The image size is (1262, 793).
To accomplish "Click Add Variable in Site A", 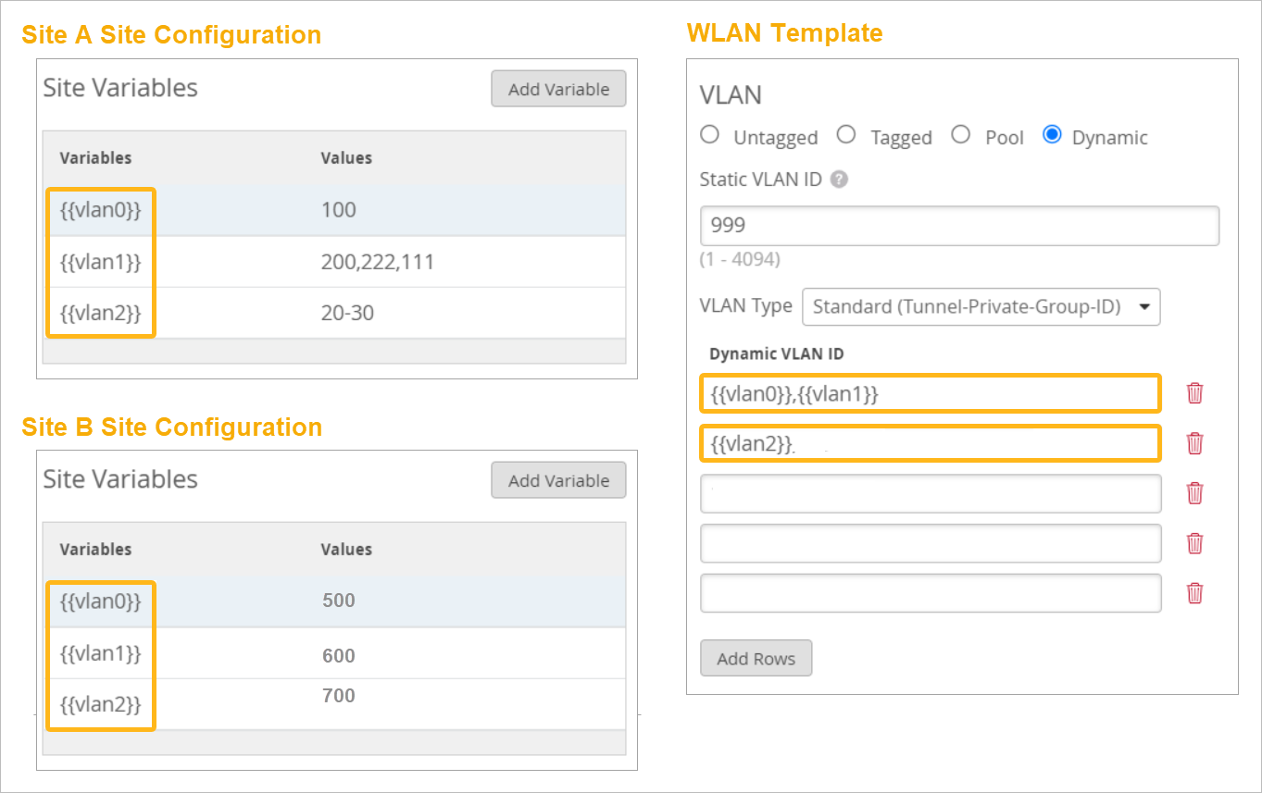I will click(x=558, y=90).
